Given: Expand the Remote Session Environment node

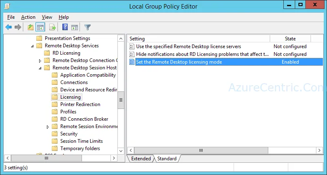Looking at the screenshot, I should click(x=48, y=127).
